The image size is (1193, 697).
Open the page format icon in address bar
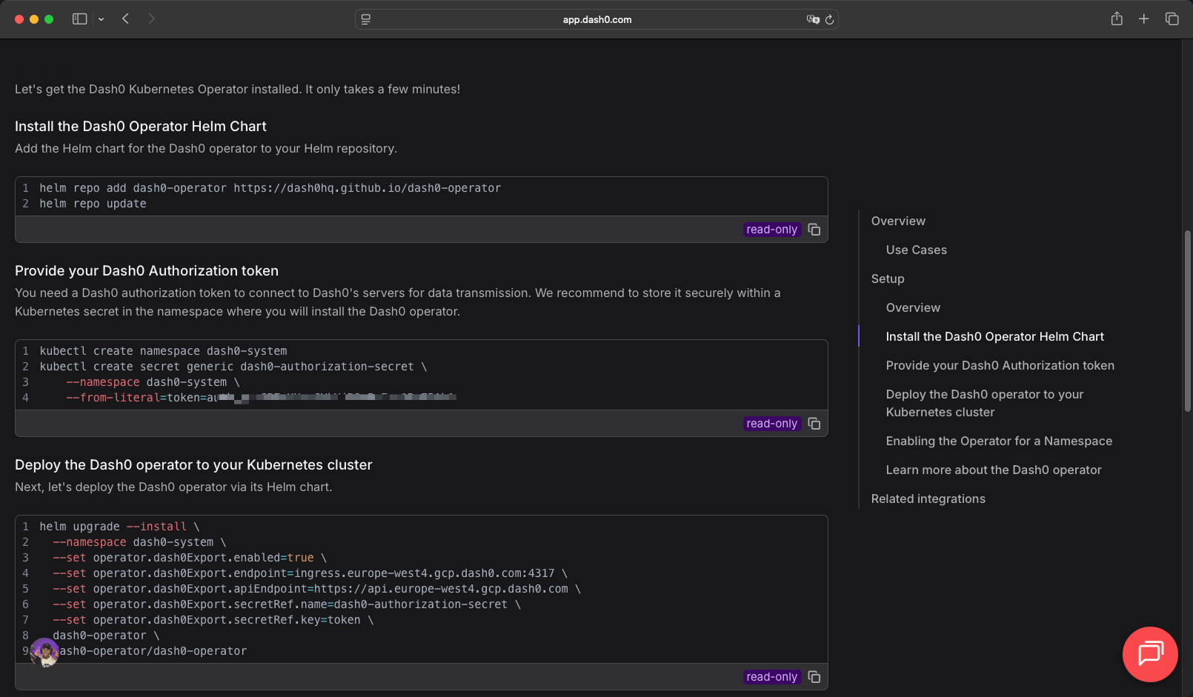pyautogui.click(x=365, y=19)
